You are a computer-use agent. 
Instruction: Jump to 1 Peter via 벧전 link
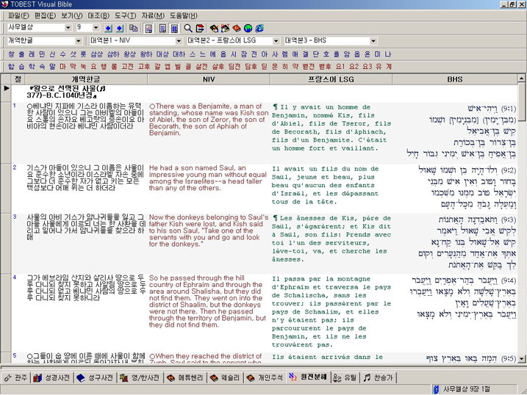pyautogui.click(x=308, y=67)
